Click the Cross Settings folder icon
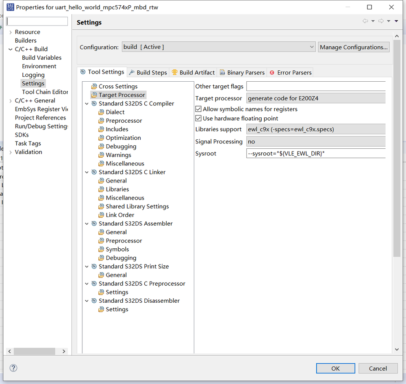The height and width of the screenshot is (384, 406). click(94, 87)
